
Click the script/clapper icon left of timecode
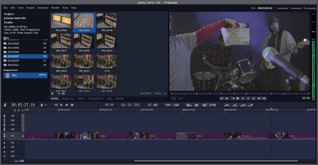point(5,105)
